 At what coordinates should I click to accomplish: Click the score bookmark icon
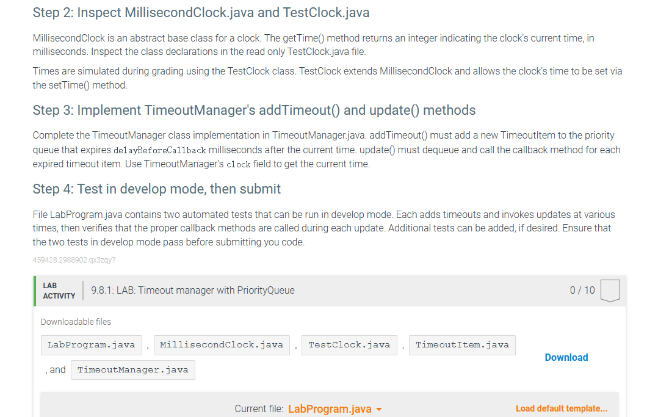pyautogui.click(x=610, y=290)
